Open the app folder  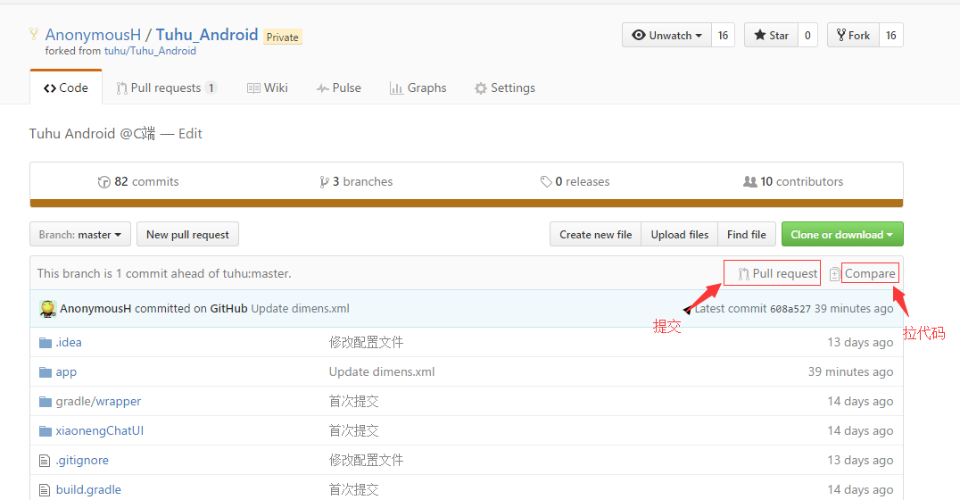click(x=66, y=372)
